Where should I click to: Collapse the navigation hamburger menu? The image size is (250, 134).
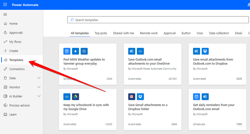coord(5,14)
